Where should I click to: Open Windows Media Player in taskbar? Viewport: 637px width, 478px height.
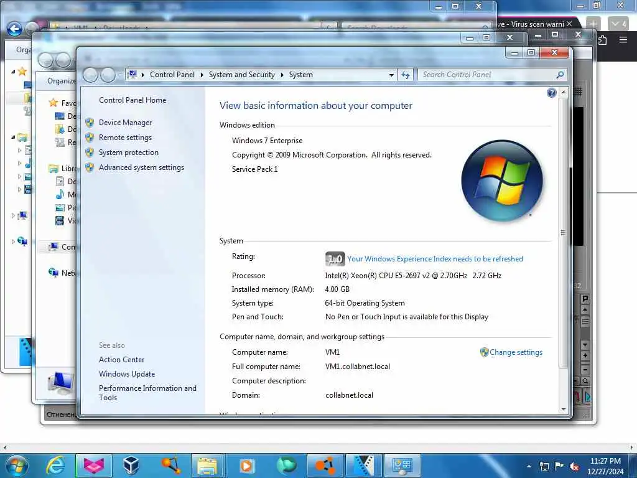[246, 466]
